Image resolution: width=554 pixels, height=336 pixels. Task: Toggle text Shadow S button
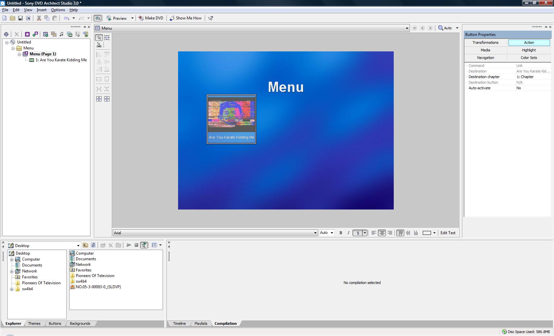[x=358, y=233]
